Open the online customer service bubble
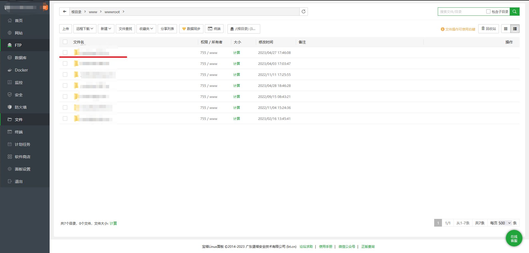Viewport: 529px width, 253px height. (x=514, y=238)
